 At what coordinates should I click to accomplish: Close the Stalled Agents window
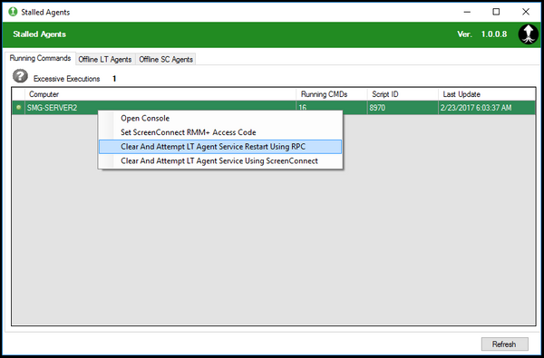[x=526, y=12]
